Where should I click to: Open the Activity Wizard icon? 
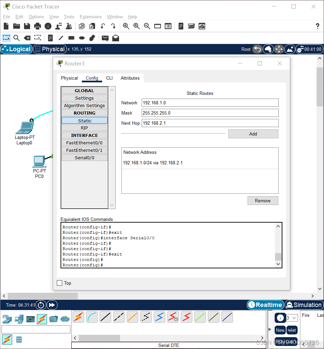pyautogui.click(x=59, y=26)
